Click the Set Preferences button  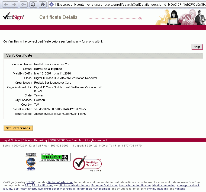pos(18,128)
